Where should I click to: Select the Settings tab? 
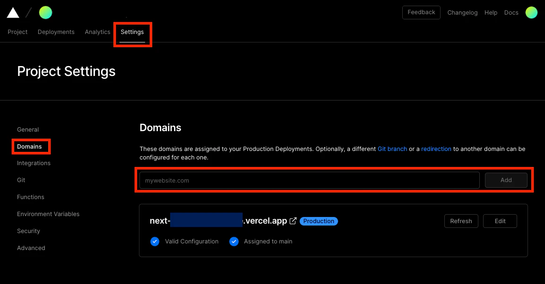(132, 32)
